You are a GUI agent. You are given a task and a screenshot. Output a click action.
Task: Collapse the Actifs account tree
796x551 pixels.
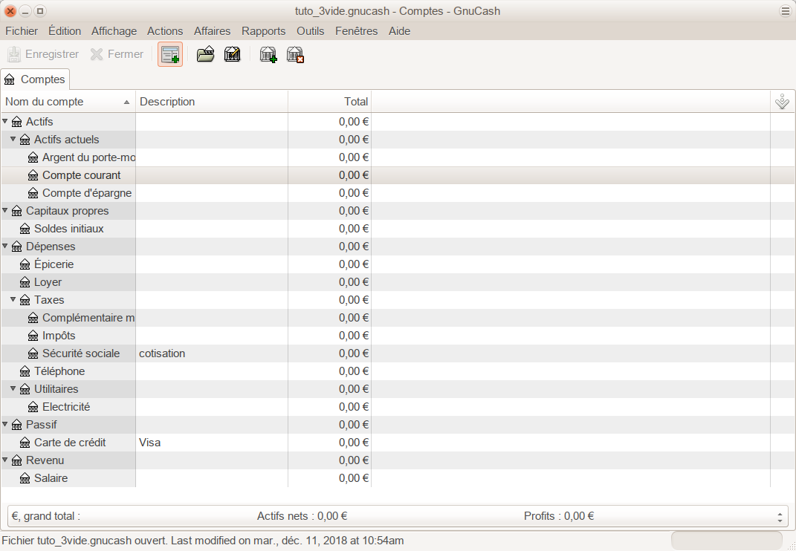click(5, 121)
